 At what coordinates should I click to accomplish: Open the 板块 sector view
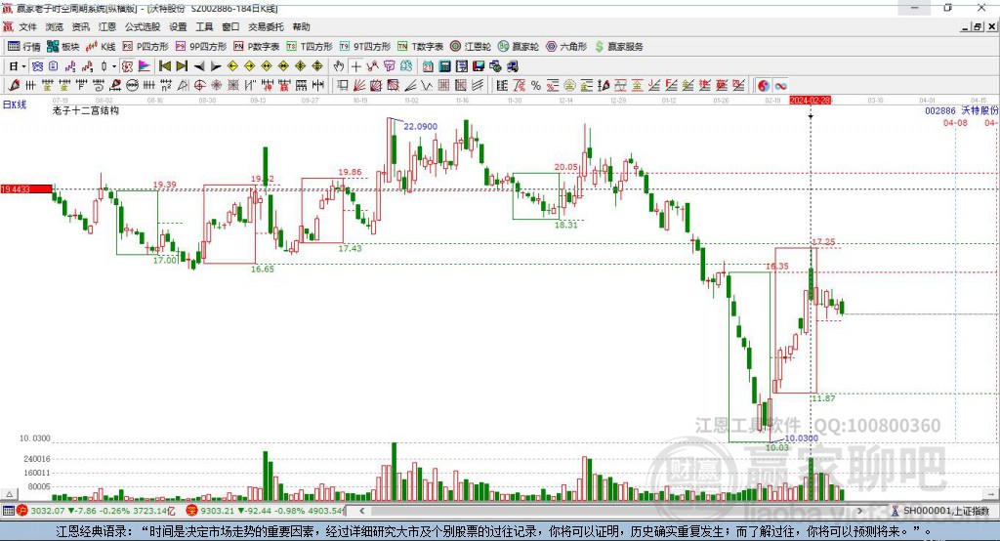(x=62, y=47)
